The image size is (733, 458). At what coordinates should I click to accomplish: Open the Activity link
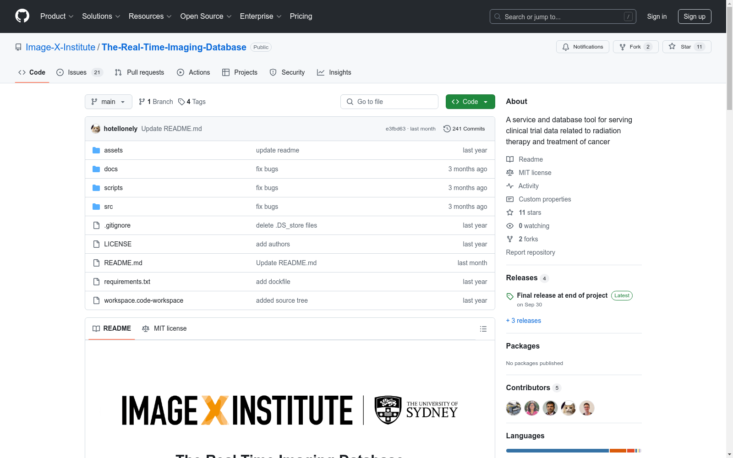pyautogui.click(x=523, y=186)
